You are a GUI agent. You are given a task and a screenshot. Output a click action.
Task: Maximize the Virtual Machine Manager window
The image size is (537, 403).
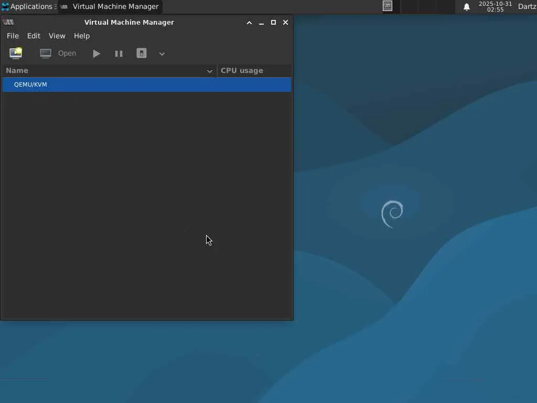click(273, 22)
